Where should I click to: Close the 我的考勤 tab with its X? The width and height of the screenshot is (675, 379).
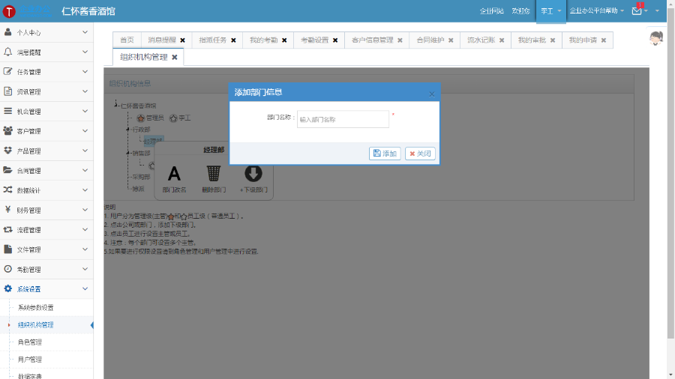click(284, 40)
